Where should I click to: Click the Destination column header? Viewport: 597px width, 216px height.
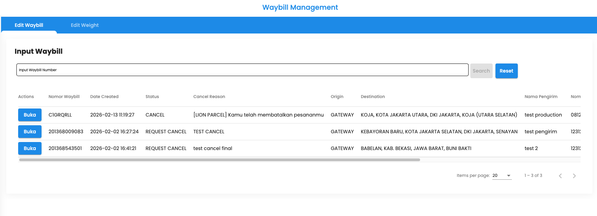[373, 97]
